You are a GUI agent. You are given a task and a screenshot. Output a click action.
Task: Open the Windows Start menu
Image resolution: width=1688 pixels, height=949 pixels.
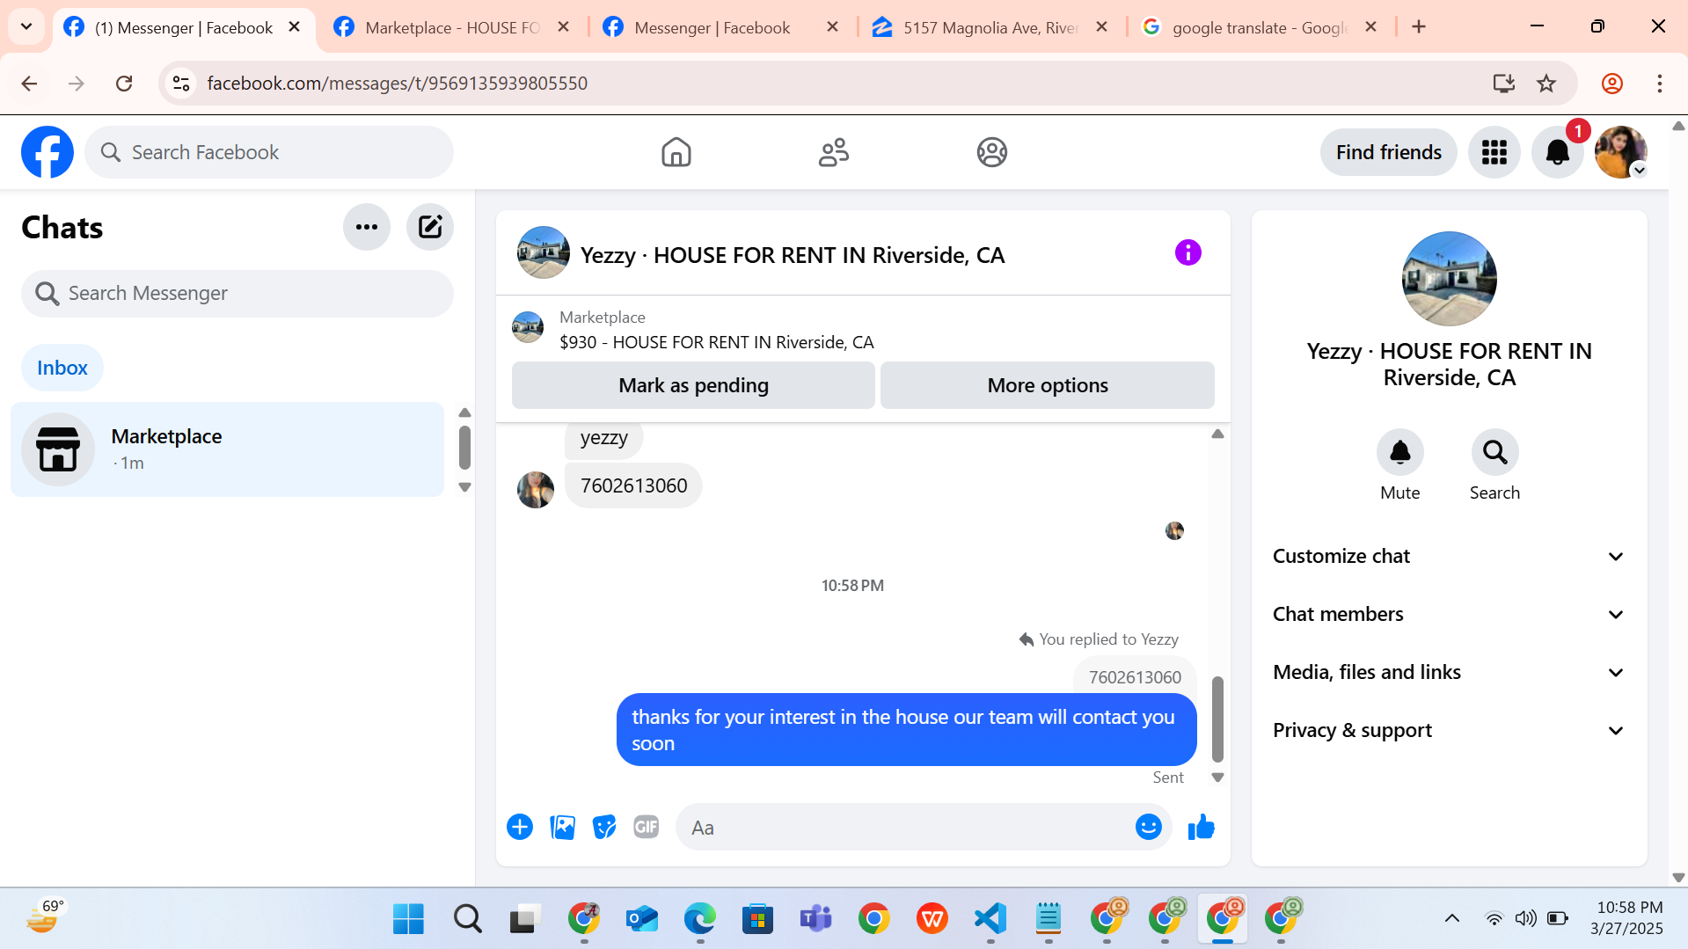pyautogui.click(x=408, y=918)
